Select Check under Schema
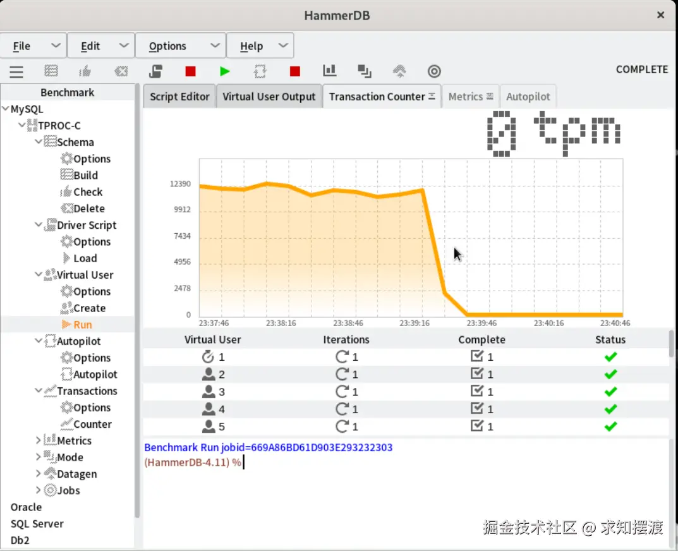 [82, 191]
